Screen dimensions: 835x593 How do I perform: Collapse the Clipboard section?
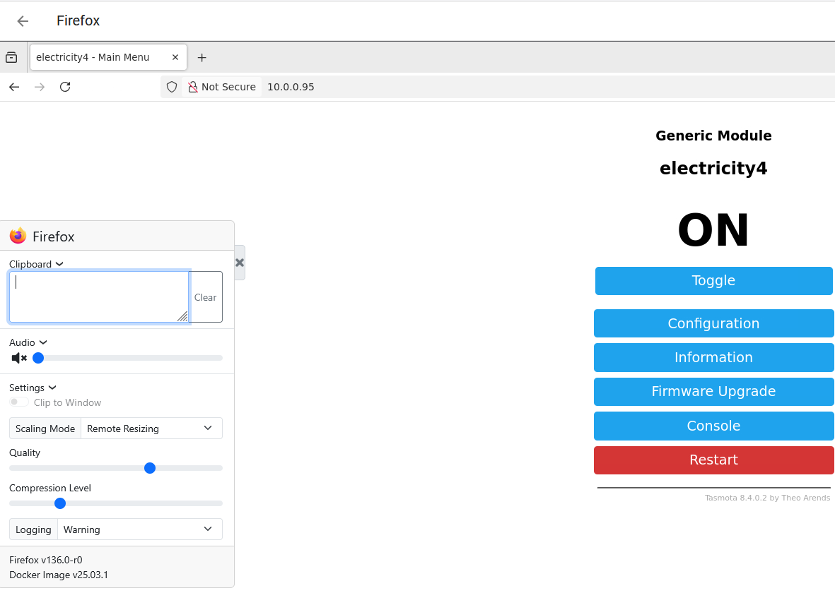click(36, 264)
